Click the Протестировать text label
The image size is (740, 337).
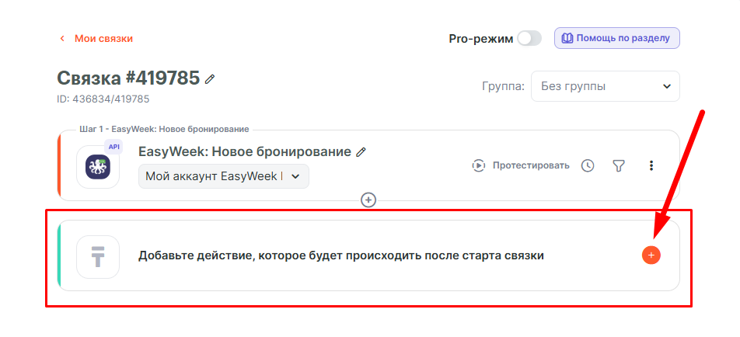point(531,165)
